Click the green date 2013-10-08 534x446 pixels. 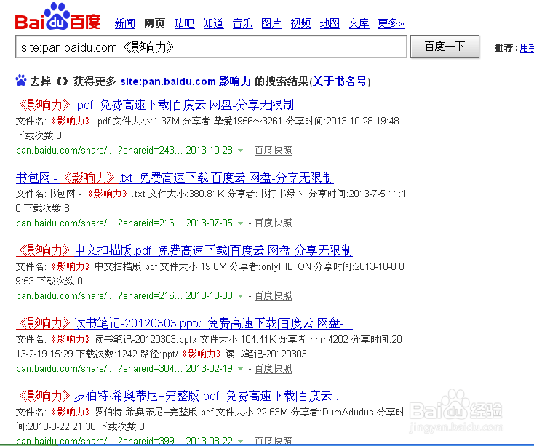pos(209,295)
